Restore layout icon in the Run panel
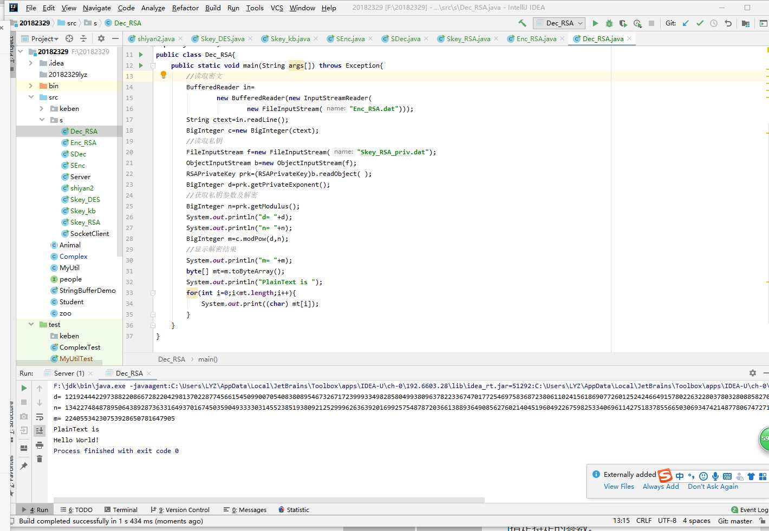The height and width of the screenshot is (531, 769). pyautogui.click(x=24, y=448)
